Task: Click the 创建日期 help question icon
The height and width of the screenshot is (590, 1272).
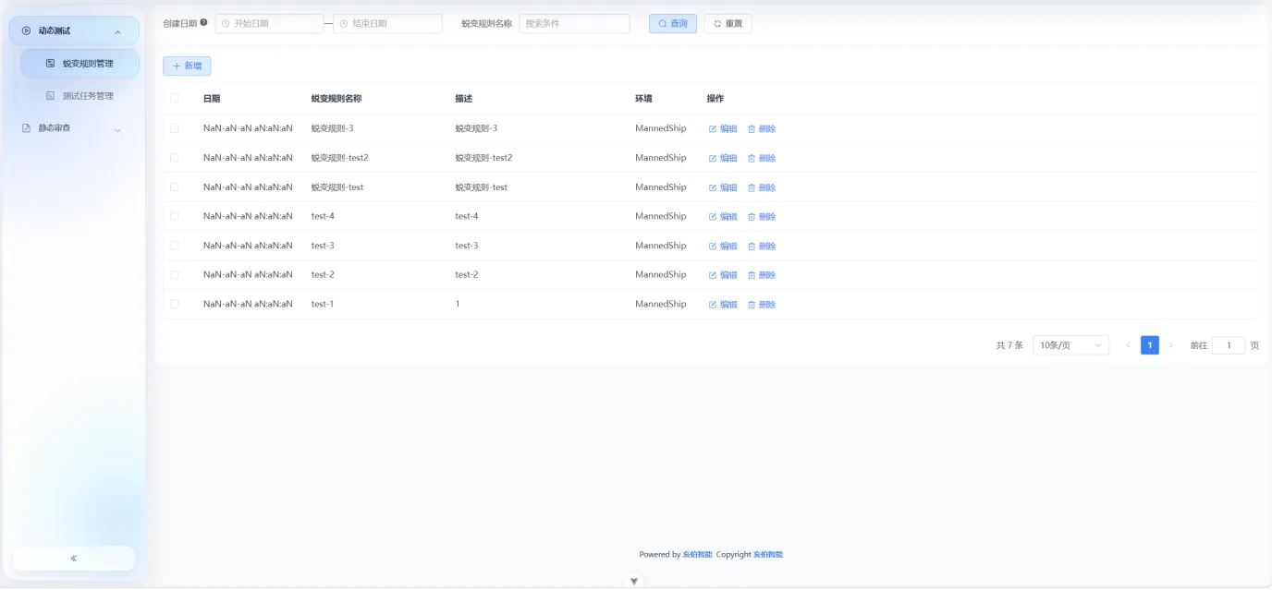Action: coord(203,22)
